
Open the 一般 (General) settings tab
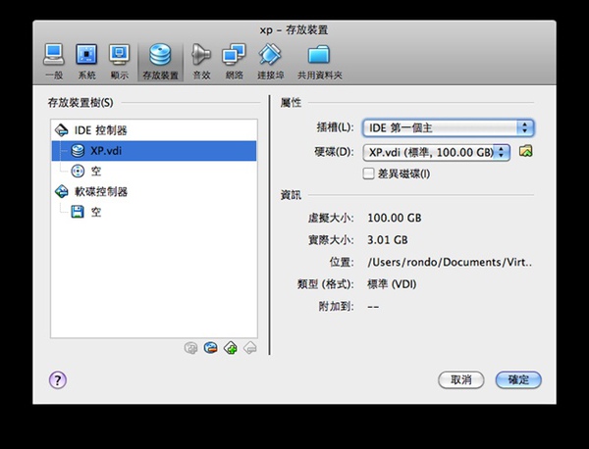tap(54, 62)
